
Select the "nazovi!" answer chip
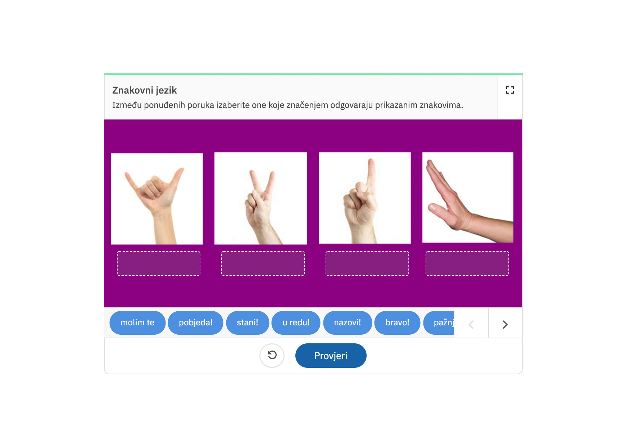(x=348, y=323)
